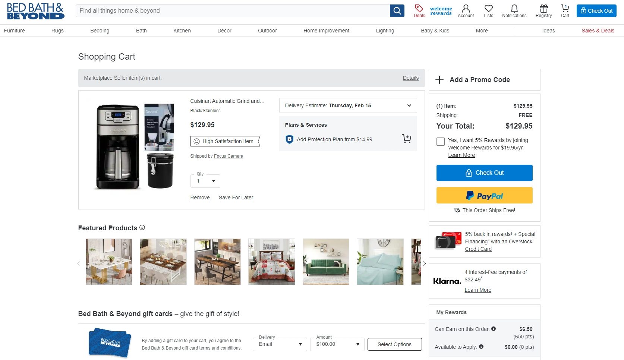This screenshot has width=624, height=360.
Task: Click info icon beside Can Earn on this Order
Action: (x=494, y=329)
